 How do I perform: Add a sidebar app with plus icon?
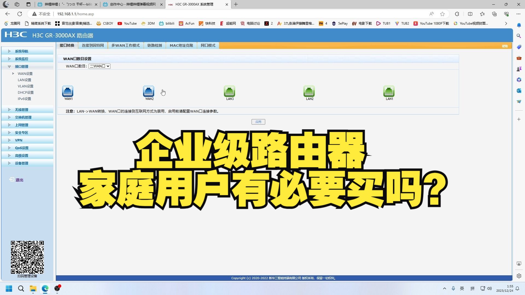519,119
